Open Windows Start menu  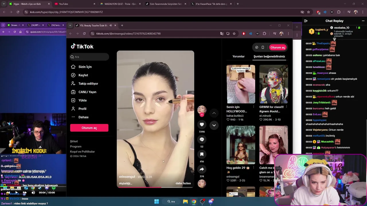pos(157,201)
